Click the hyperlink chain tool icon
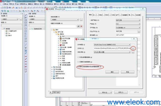The height and width of the screenshot is (106, 161). (26, 53)
